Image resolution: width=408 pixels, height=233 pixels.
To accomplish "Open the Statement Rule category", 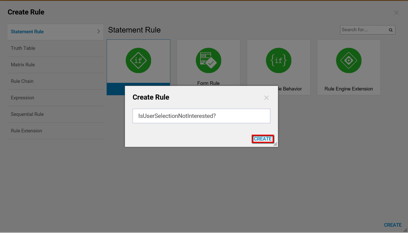I will point(55,32).
